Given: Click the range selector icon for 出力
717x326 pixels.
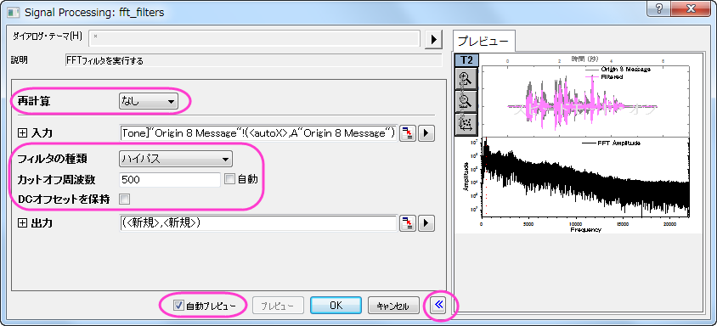Looking at the screenshot, I should pyautogui.click(x=407, y=223).
